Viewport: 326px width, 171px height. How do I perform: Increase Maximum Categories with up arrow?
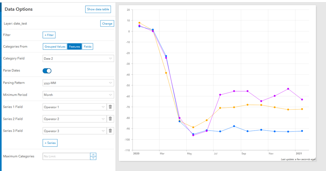93,155
